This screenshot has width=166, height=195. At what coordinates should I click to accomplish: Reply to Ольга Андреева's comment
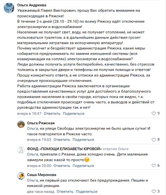coord(52,114)
